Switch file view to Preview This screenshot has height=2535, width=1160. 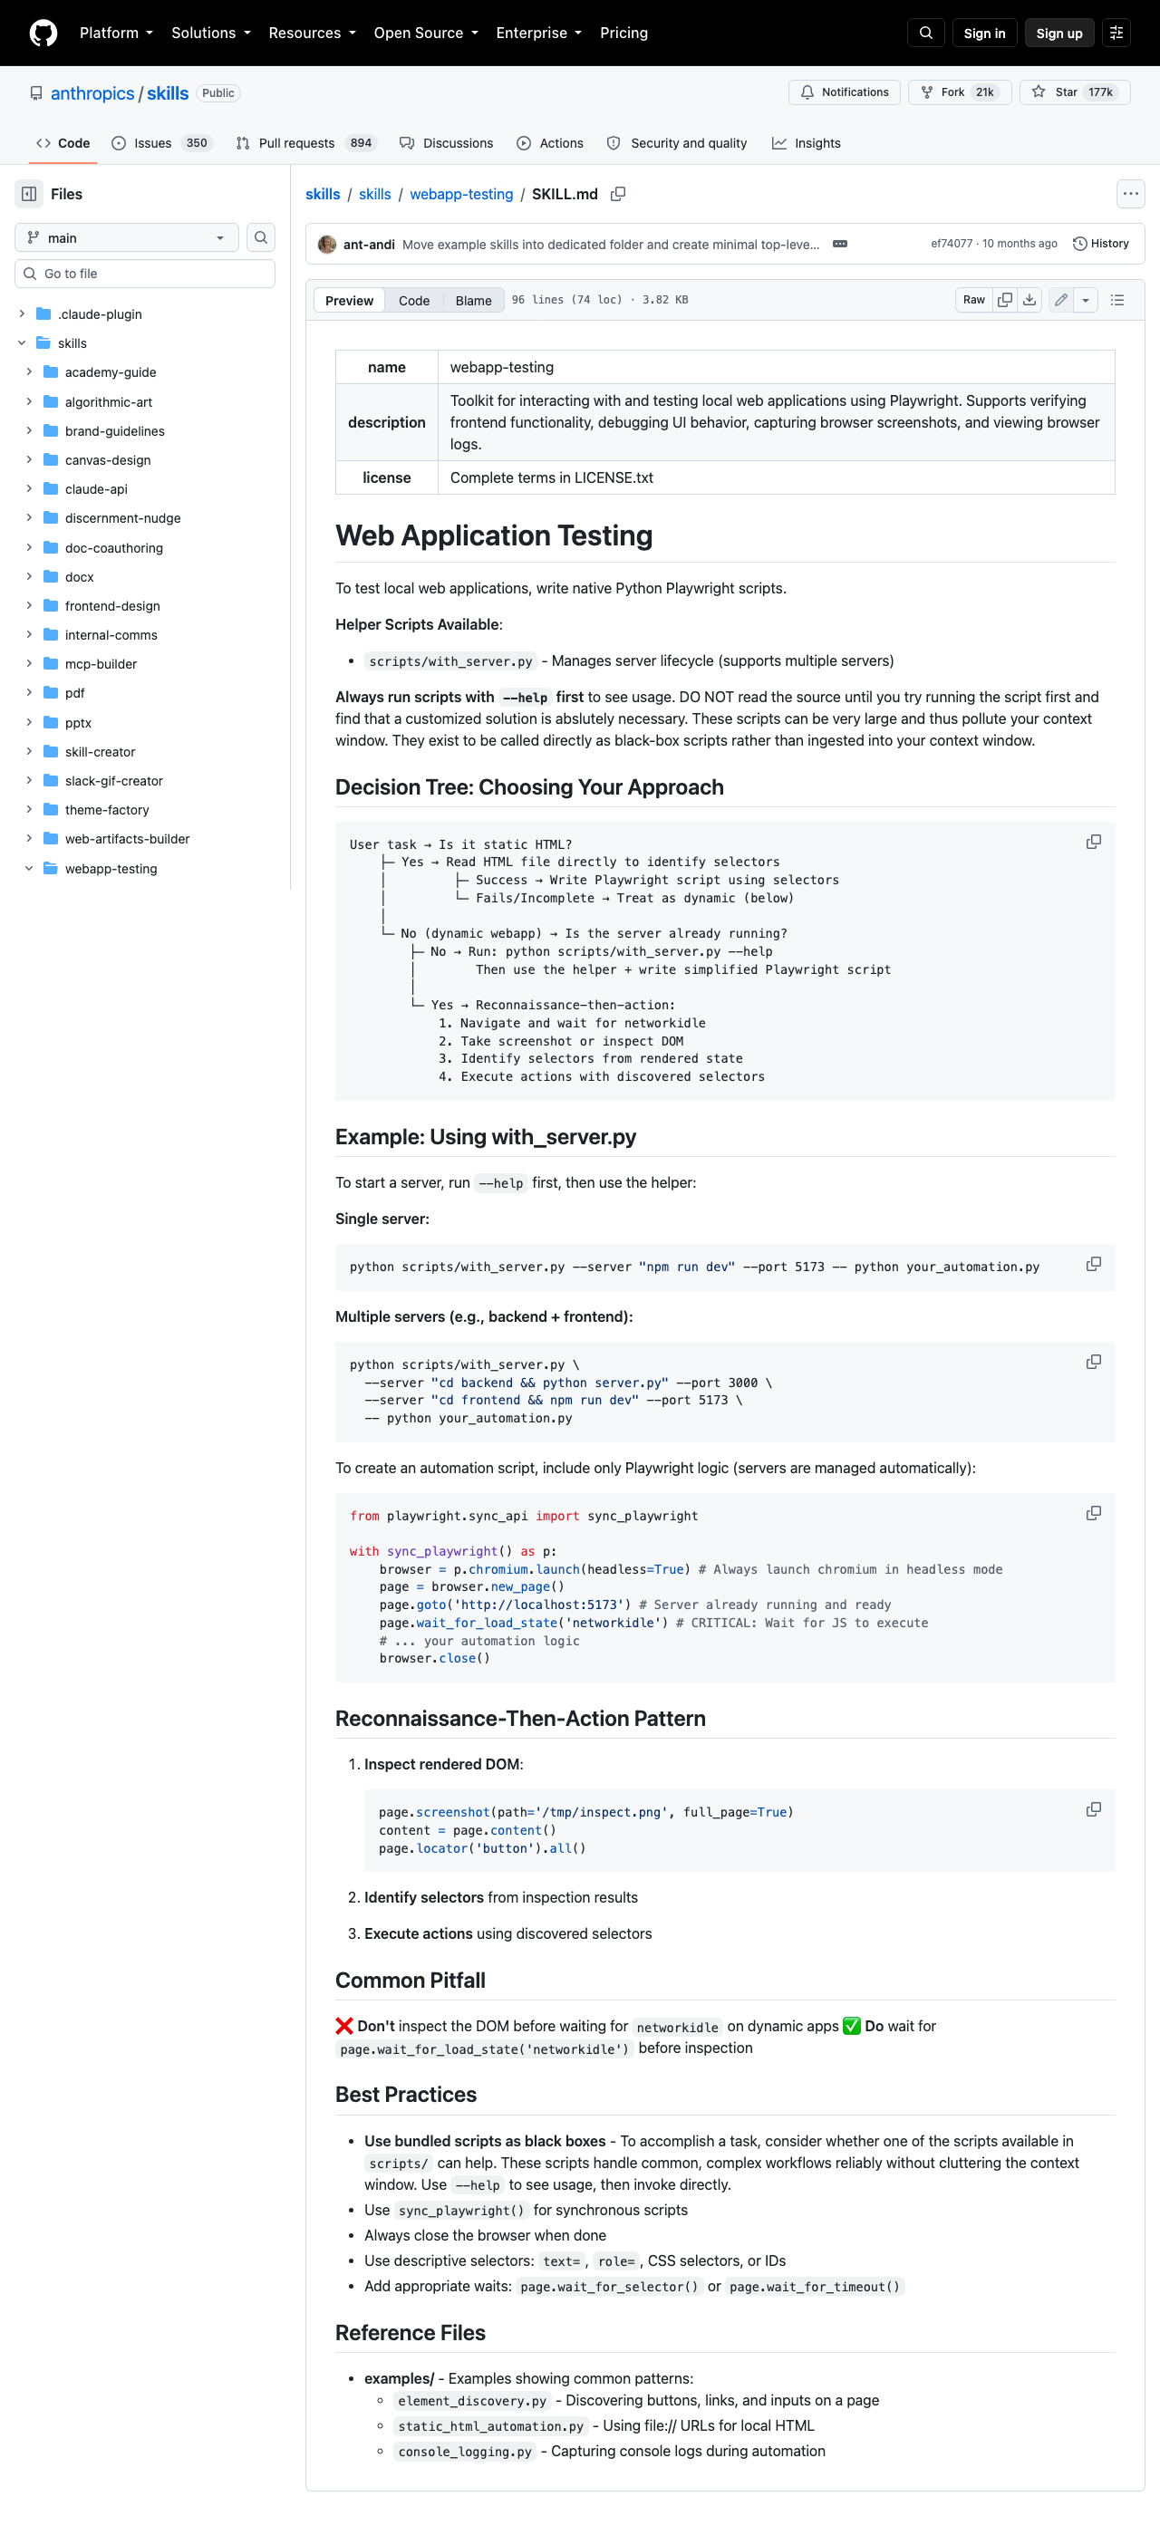[350, 300]
